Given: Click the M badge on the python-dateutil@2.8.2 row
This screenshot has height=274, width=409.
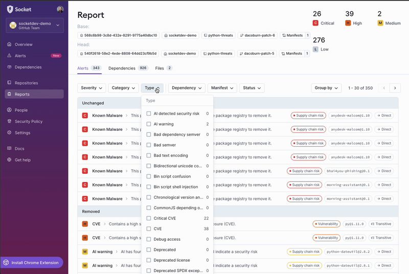Looking at the screenshot, I should click(85, 252).
